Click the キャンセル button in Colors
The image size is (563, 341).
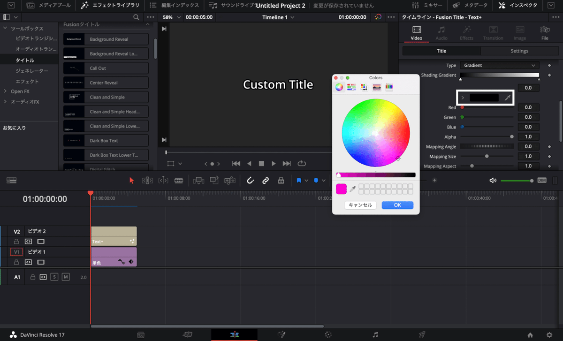click(360, 205)
